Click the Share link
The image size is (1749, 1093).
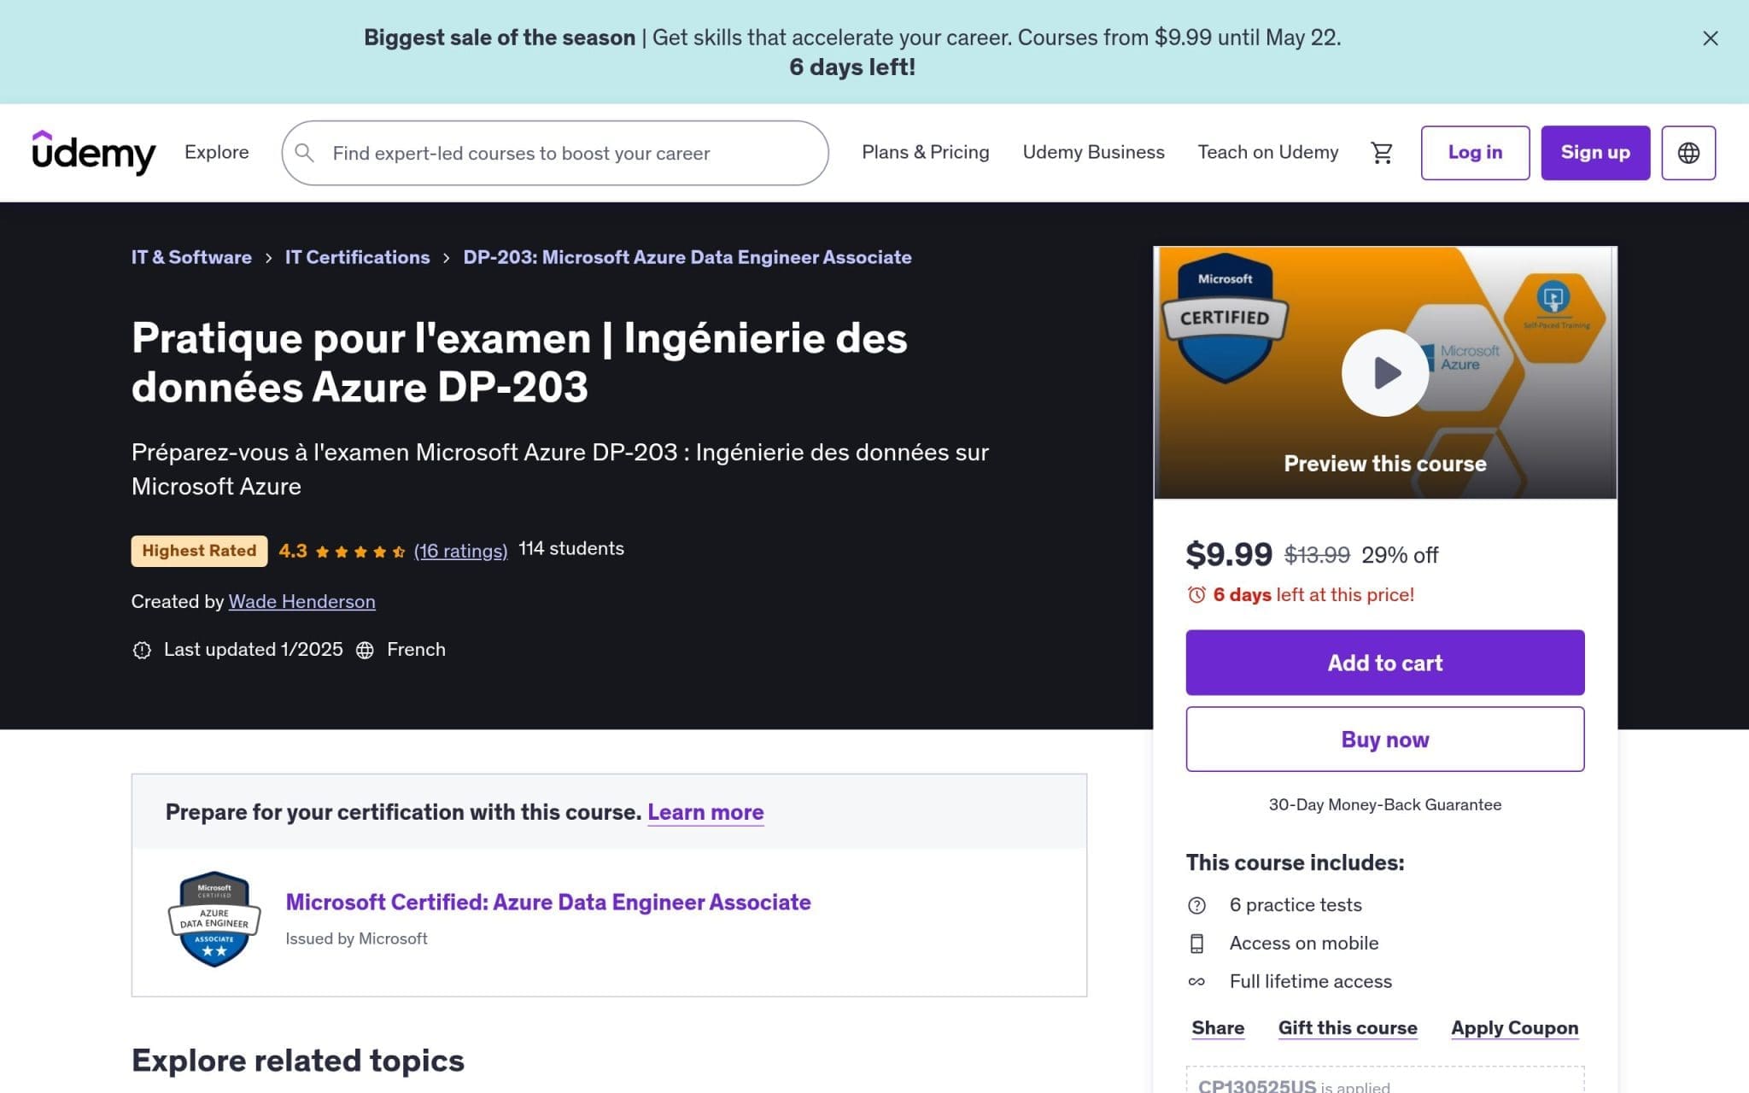point(1217,1028)
